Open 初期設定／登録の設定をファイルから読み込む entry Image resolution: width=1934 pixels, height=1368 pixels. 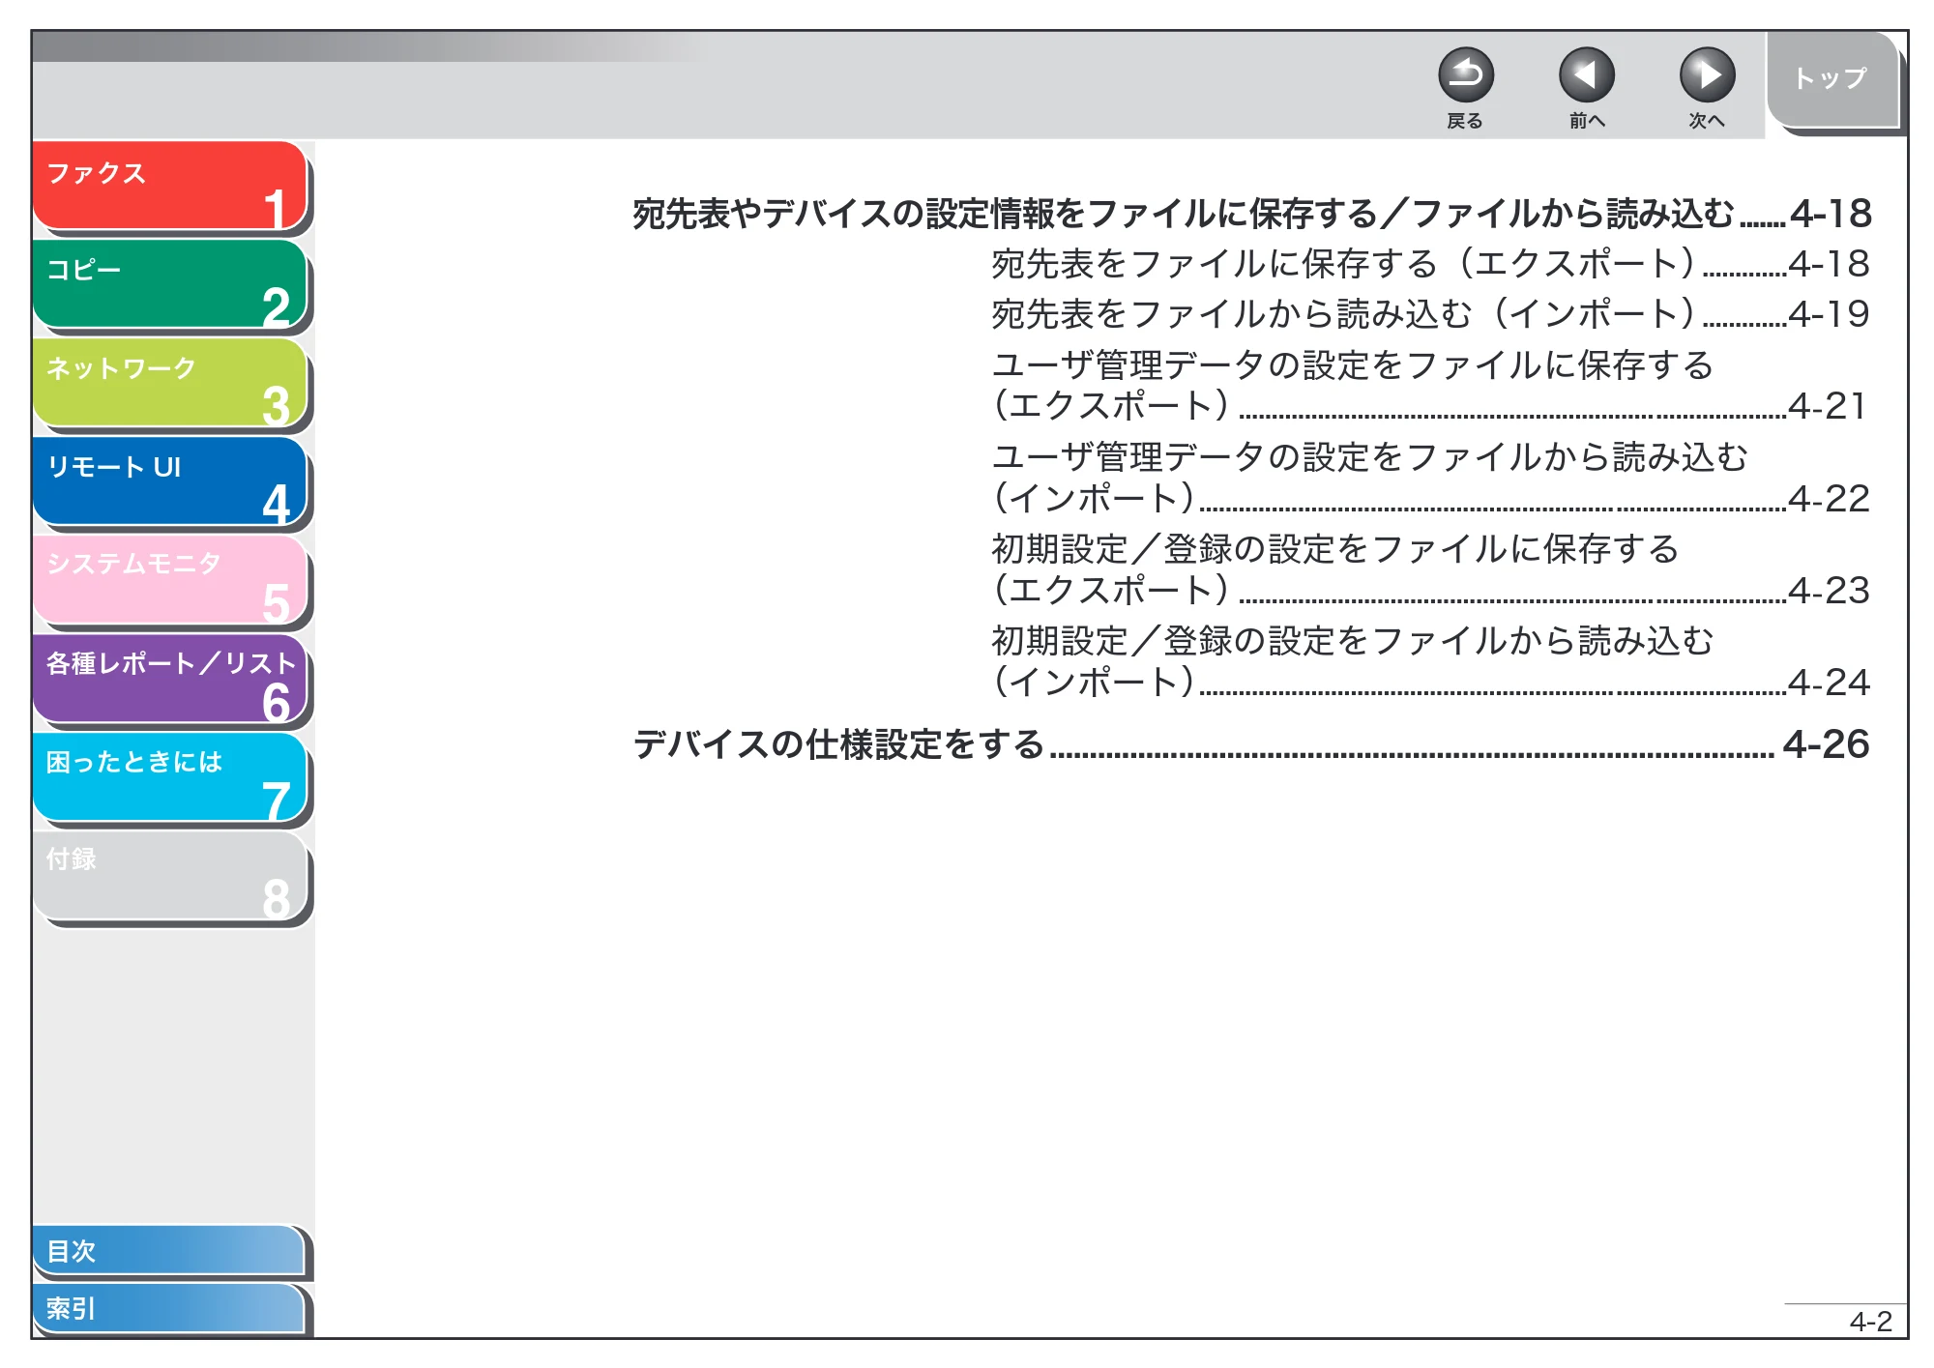[1430, 661]
